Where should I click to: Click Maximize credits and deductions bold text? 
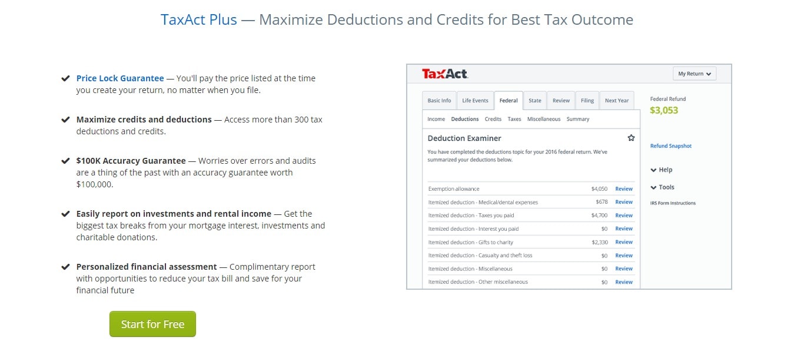[144, 120]
